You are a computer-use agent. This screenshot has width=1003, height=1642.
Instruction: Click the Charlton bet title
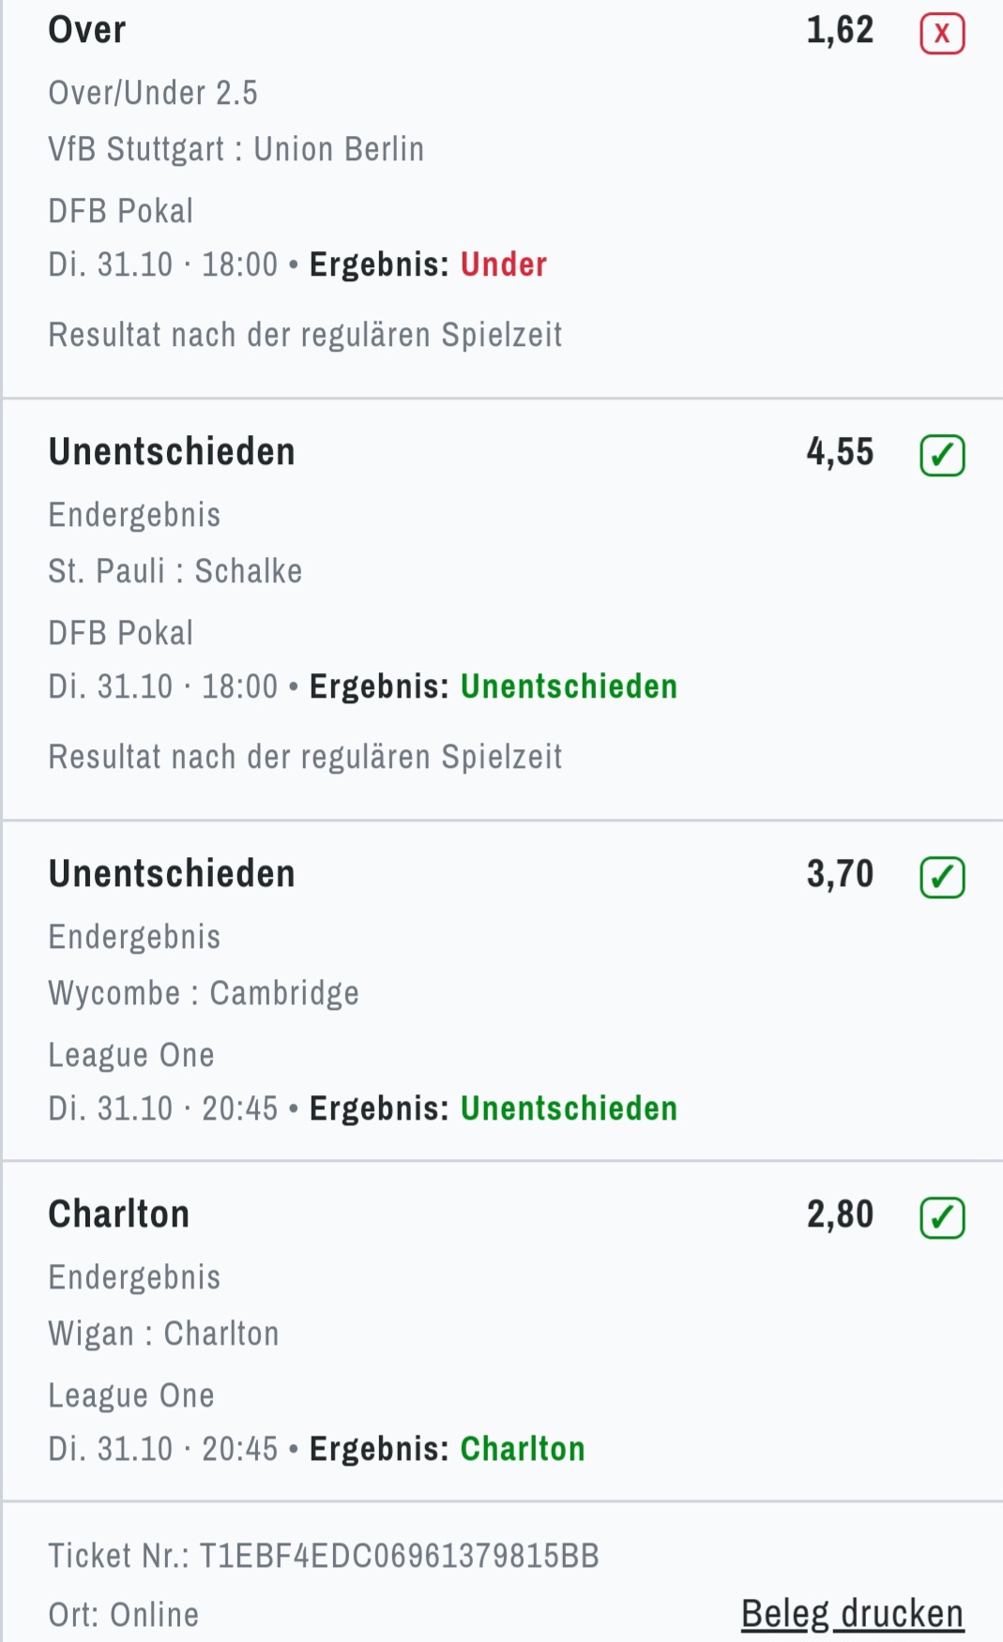(119, 1215)
